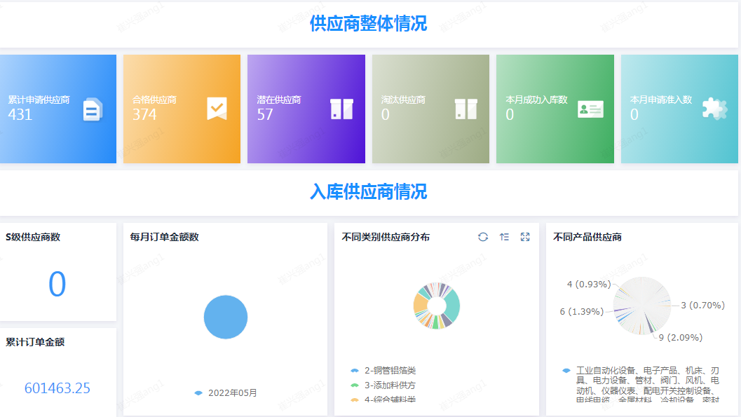Click the 入库供应商情况 heading

coord(369,192)
